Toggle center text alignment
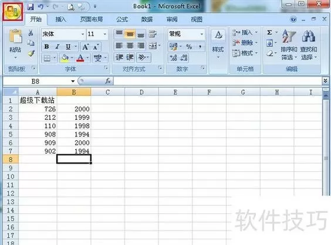Viewport: 331px width, 245px height. pyautogui.click(x=130, y=46)
